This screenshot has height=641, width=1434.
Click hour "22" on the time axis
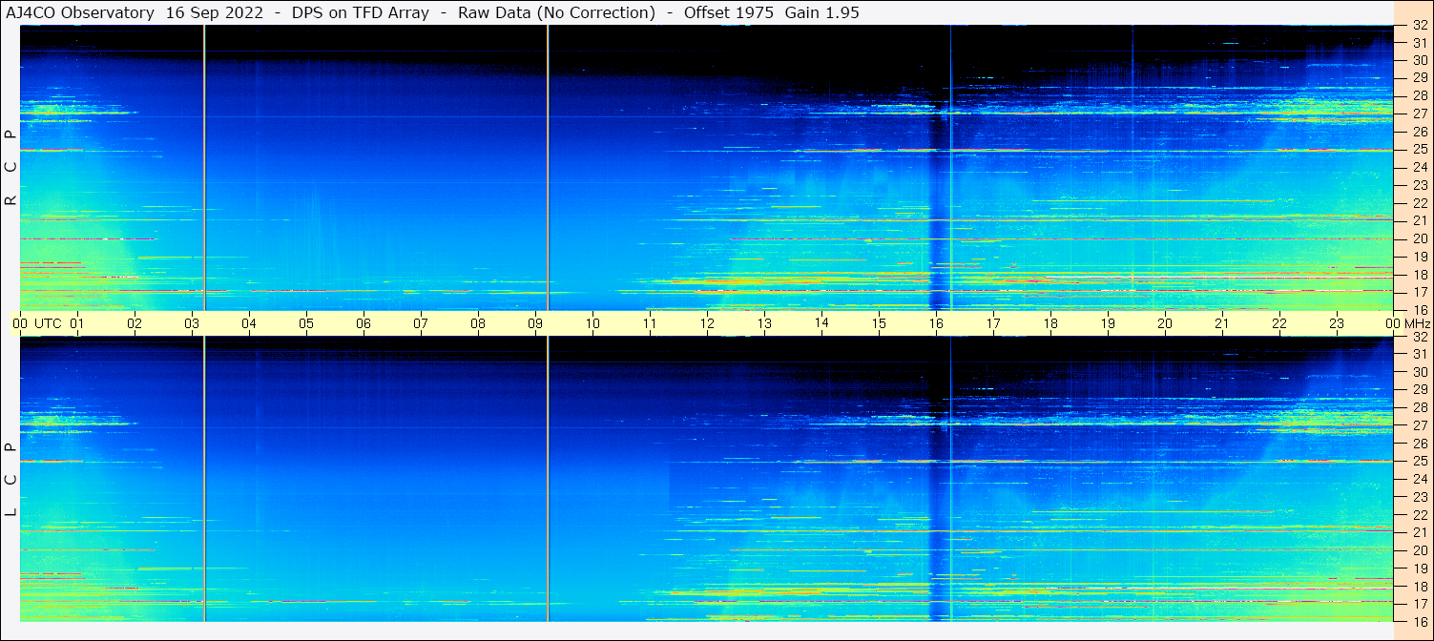pyautogui.click(x=1279, y=323)
